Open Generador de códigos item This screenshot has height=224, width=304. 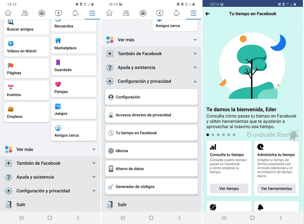pos(151,187)
